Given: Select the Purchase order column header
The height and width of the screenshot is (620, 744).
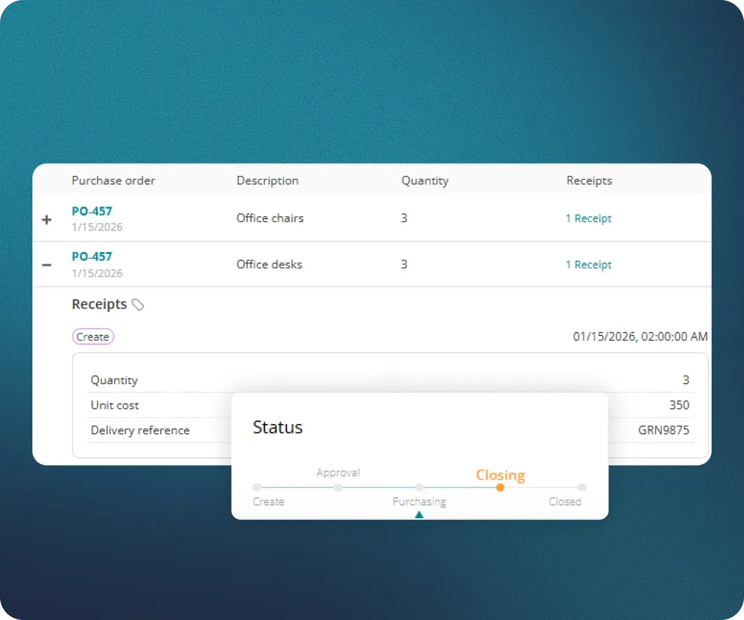Looking at the screenshot, I should coord(113,180).
